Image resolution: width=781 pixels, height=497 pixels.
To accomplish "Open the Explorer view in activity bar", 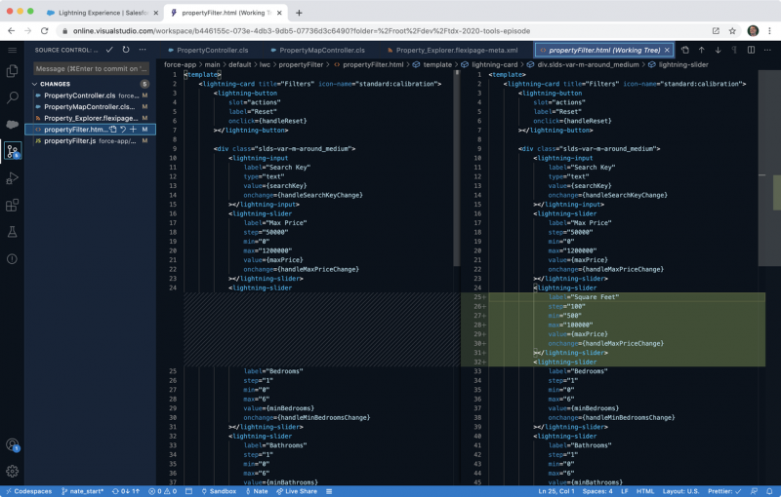I will tap(12, 71).
